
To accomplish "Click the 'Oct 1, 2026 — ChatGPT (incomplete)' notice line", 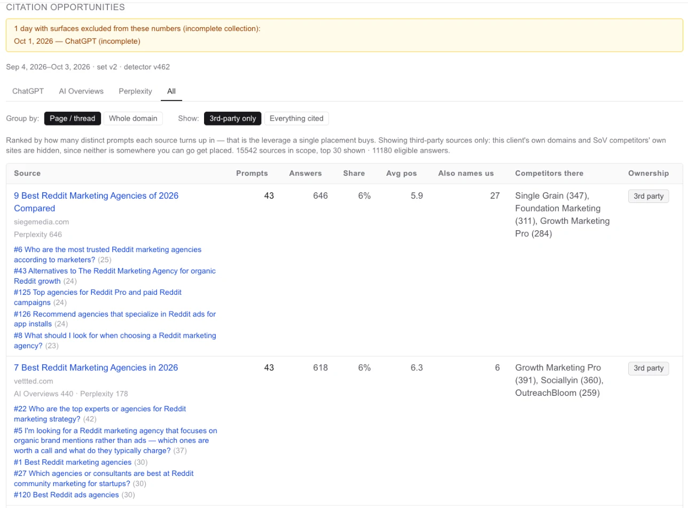I will [77, 41].
